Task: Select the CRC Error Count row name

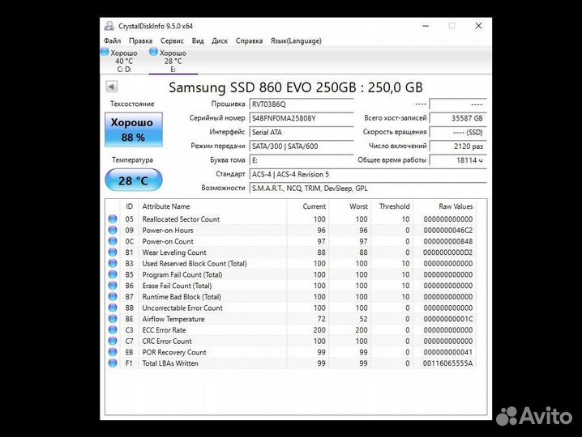Action: [x=167, y=341]
